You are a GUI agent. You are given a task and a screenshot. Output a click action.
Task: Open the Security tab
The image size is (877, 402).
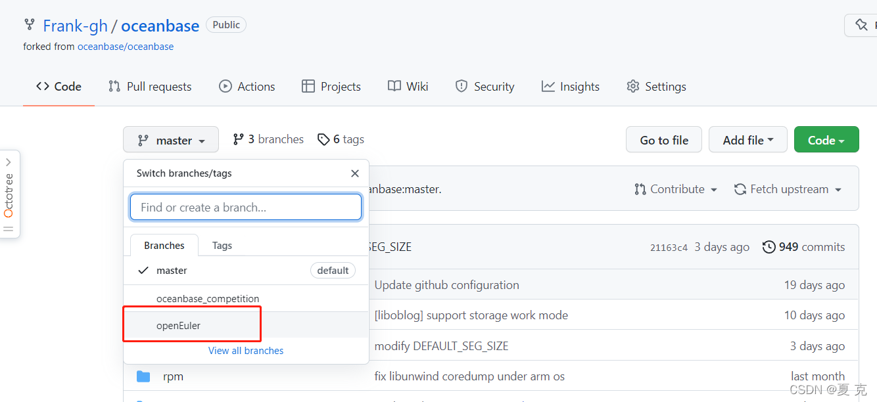pyautogui.click(x=485, y=86)
